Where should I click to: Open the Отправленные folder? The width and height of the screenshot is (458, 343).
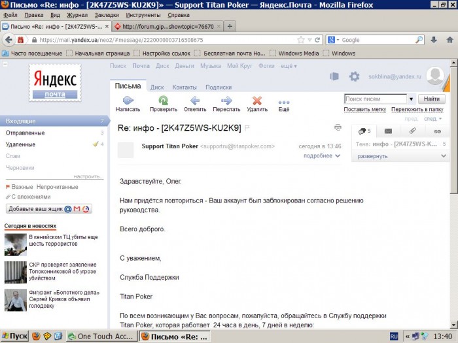tap(25, 133)
